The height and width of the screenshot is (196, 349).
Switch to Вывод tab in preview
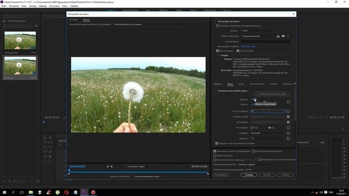click(86, 20)
